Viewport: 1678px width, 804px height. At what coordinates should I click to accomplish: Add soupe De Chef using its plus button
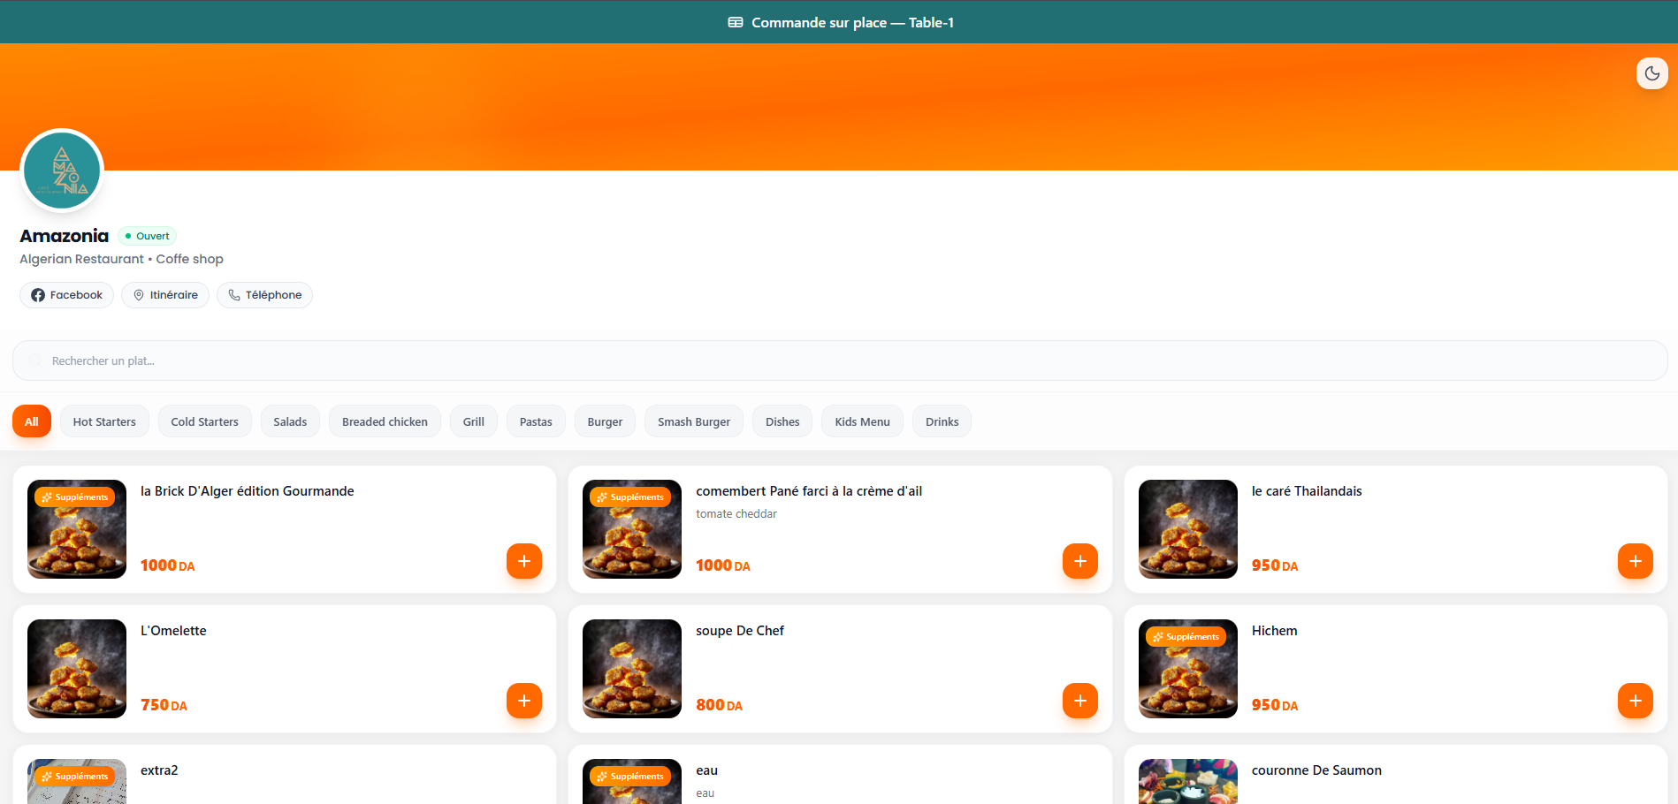tap(1079, 701)
